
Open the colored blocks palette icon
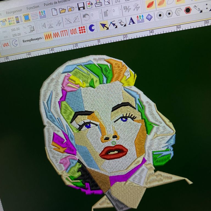[x=11, y=21]
